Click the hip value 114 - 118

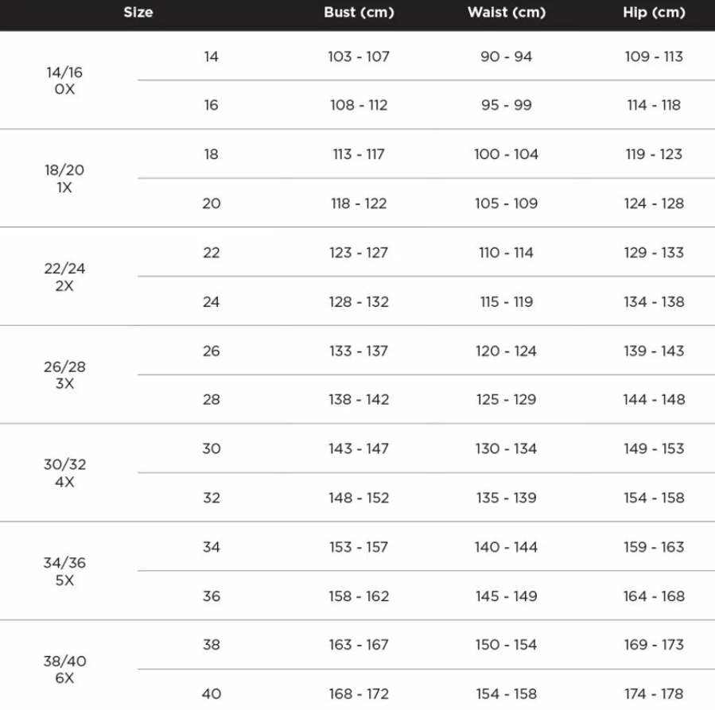tap(654, 105)
